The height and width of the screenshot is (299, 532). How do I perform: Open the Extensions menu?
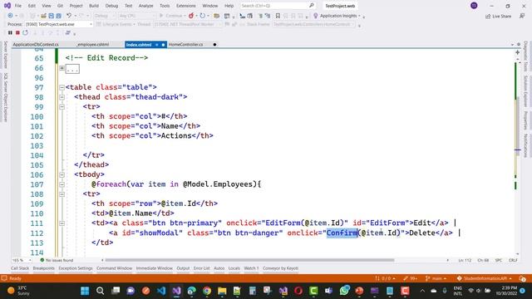pos(186,6)
